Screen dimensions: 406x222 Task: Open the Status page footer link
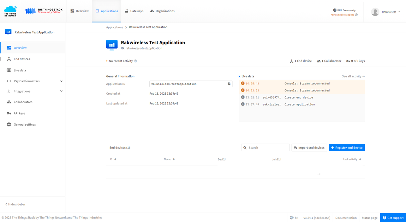click(370, 218)
